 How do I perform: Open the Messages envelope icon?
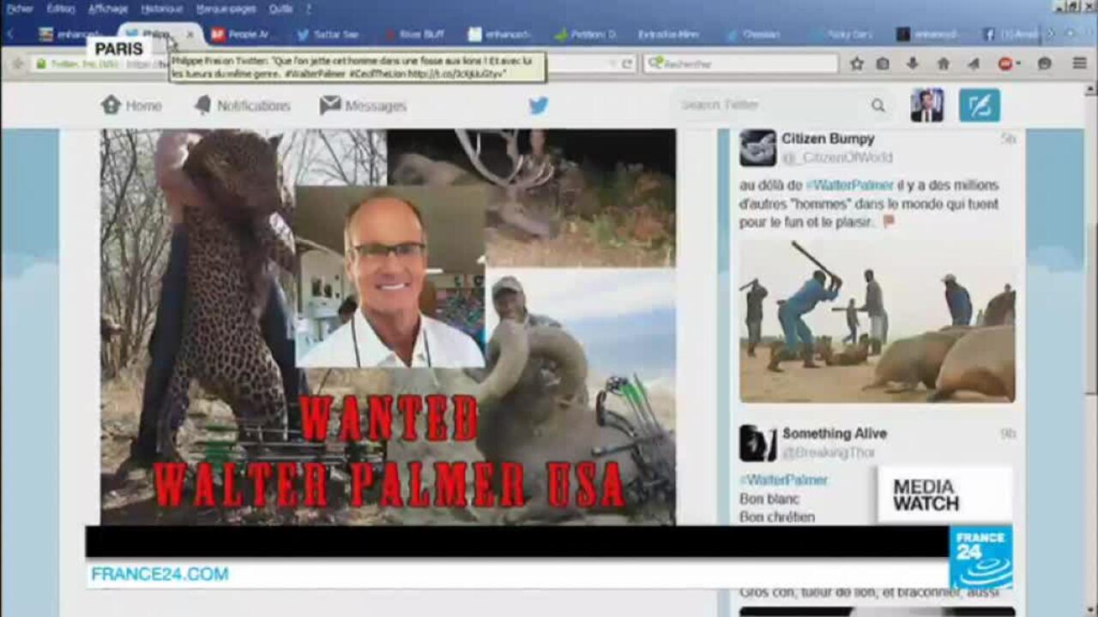tap(328, 105)
